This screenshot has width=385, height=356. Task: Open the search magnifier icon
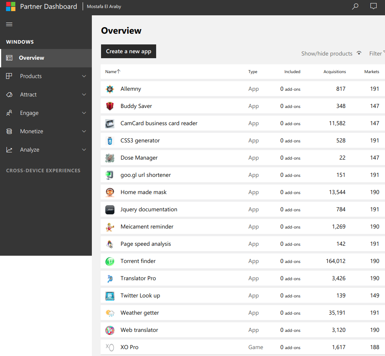355,7
